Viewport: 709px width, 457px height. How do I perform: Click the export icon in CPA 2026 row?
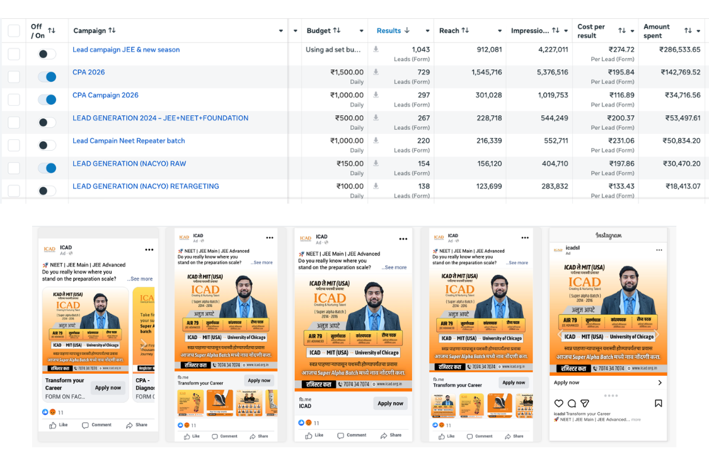376,72
